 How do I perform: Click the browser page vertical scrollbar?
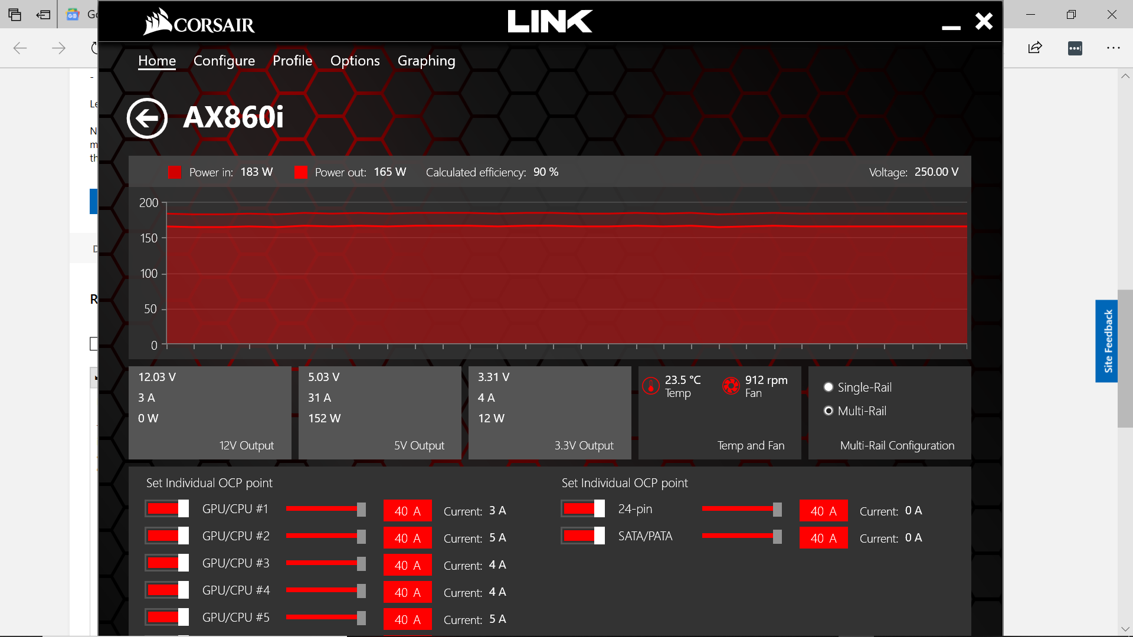pos(1125,359)
